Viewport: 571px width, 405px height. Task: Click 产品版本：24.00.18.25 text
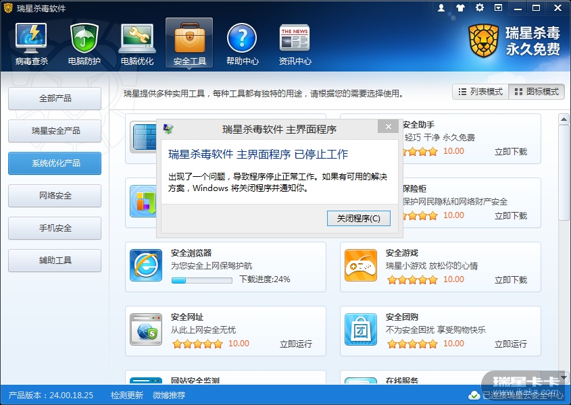(51, 395)
